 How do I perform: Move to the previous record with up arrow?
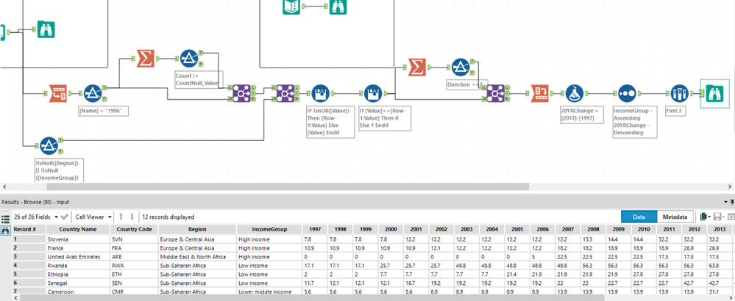pos(121,217)
